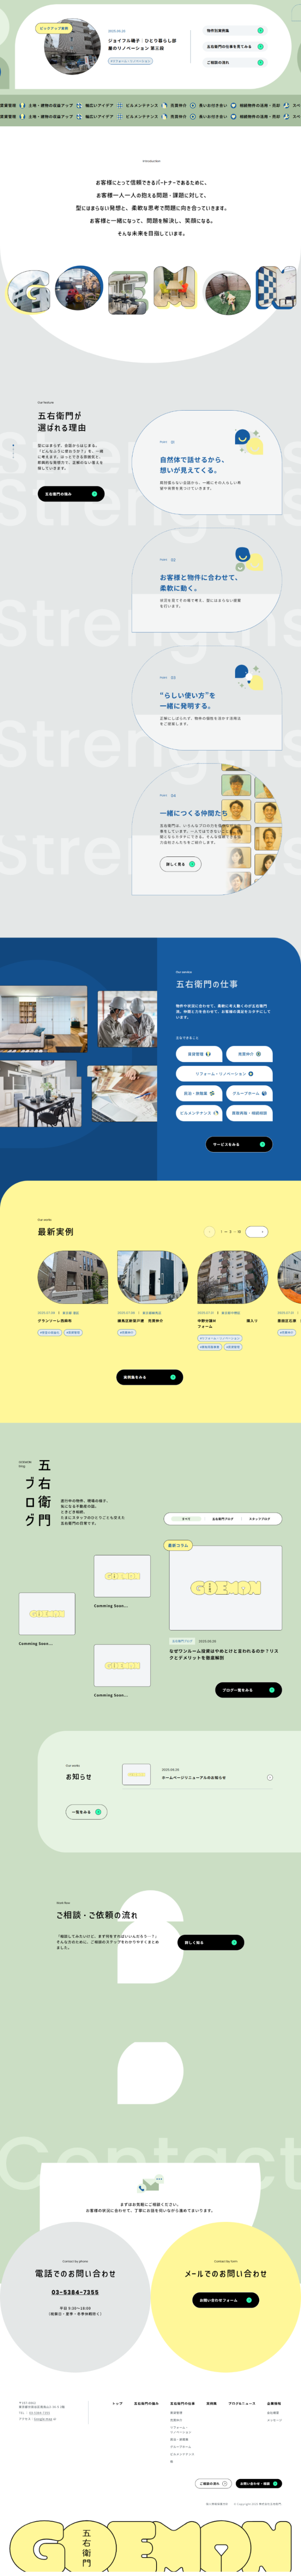Open the 練馬区新築戸建 case thumbnail
The width and height of the screenshot is (301, 2576).
pyautogui.click(x=152, y=1277)
